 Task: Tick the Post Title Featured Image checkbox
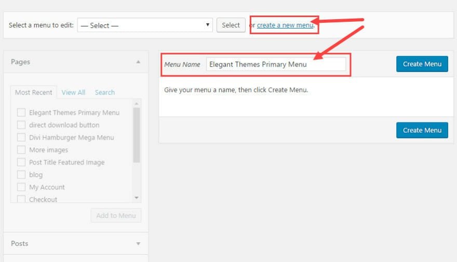[x=21, y=162]
